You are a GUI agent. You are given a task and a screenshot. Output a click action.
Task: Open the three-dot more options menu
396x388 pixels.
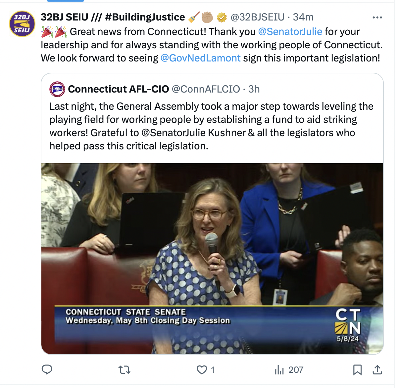click(x=377, y=18)
